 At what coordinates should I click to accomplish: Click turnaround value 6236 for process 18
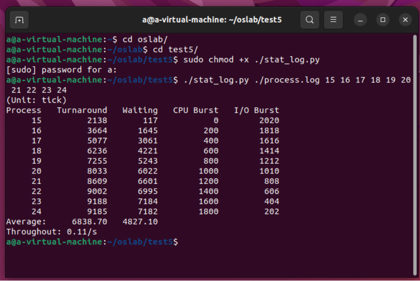tap(97, 151)
